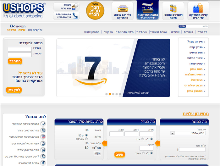Click the checkmark icon for international shipping expertise

[43, 124]
